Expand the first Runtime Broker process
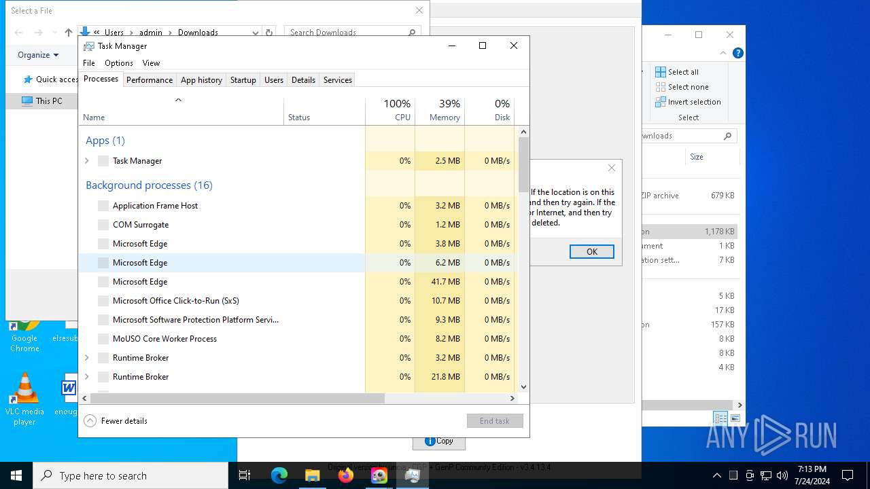This screenshot has height=489, width=870. (86, 358)
